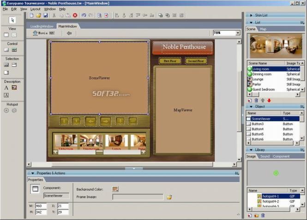Click the thumbnail strip scrollbar handle in canvas
The width and height of the screenshot is (307, 220).
99,152
